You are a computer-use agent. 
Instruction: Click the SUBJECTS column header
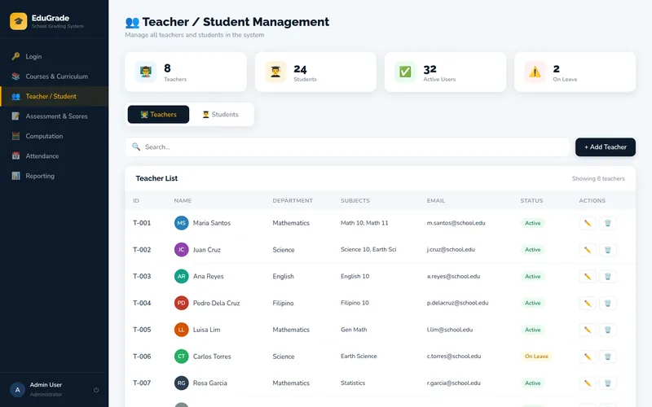click(355, 200)
